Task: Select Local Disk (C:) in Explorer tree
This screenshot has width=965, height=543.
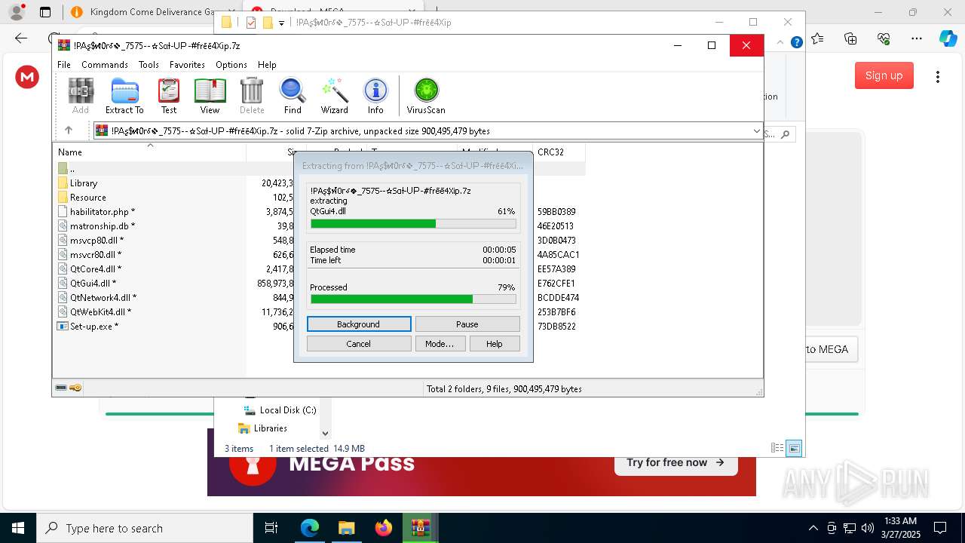Action: point(280,410)
